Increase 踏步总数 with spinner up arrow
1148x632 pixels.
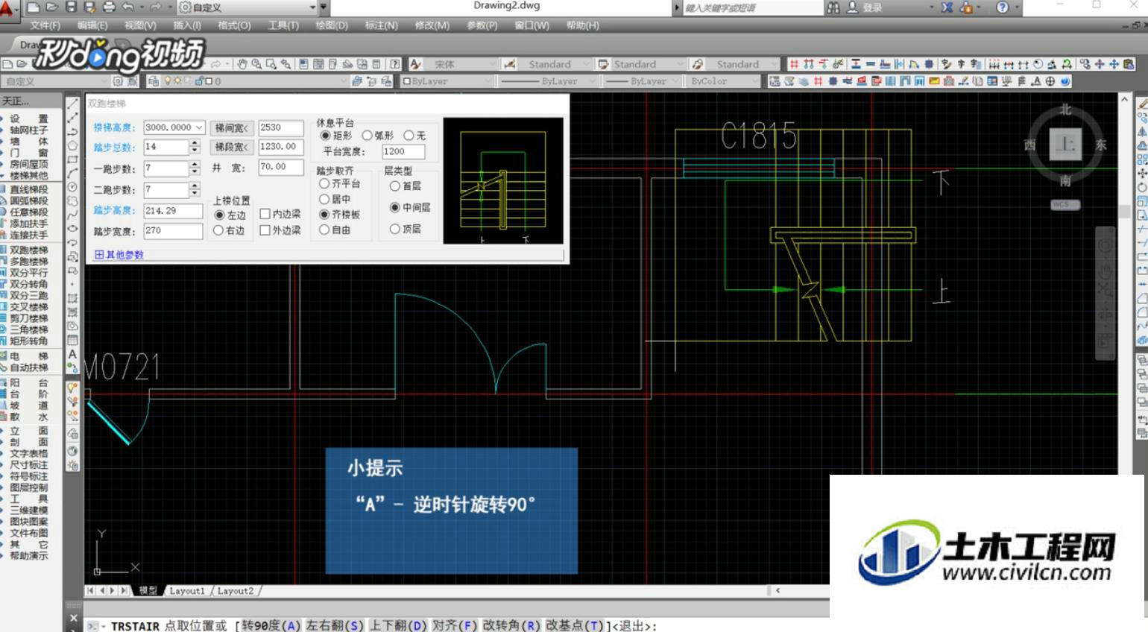click(195, 143)
